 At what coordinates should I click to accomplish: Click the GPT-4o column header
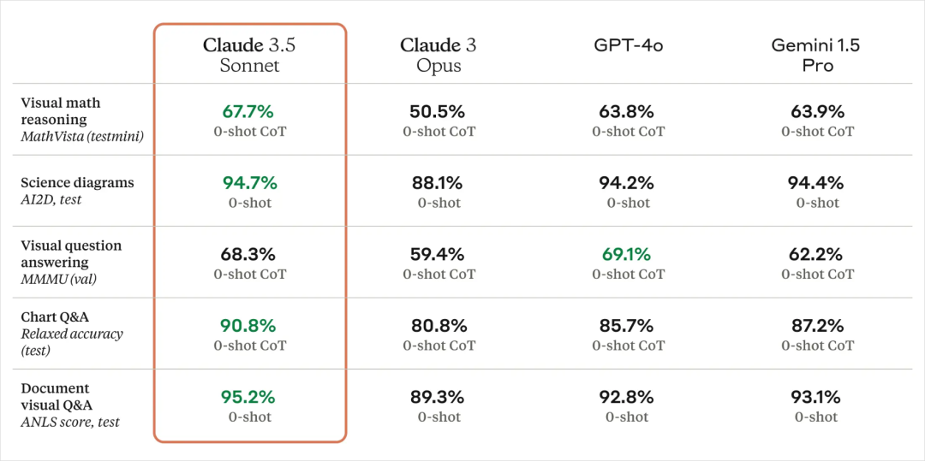click(628, 45)
